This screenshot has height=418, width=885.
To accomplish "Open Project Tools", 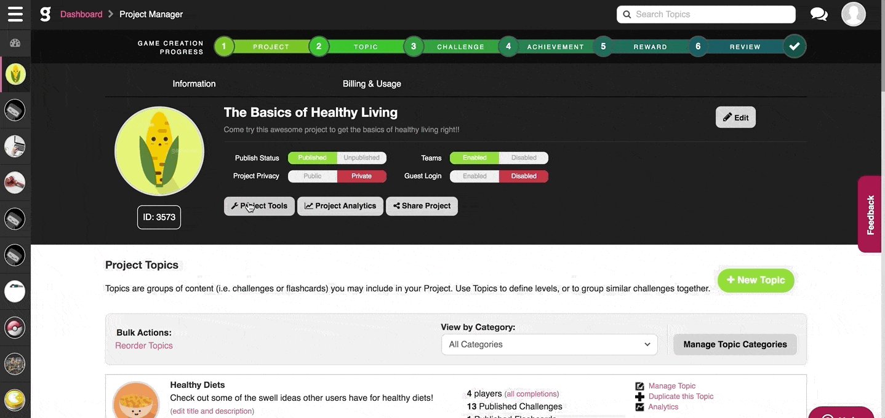I will pos(259,206).
